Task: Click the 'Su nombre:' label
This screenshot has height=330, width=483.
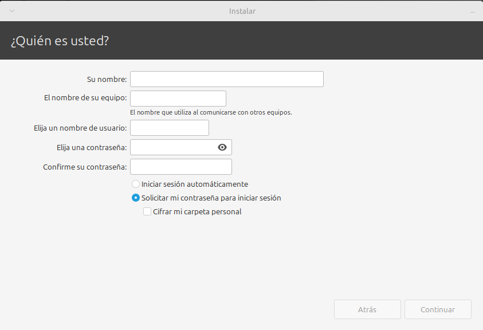Action: [107, 79]
